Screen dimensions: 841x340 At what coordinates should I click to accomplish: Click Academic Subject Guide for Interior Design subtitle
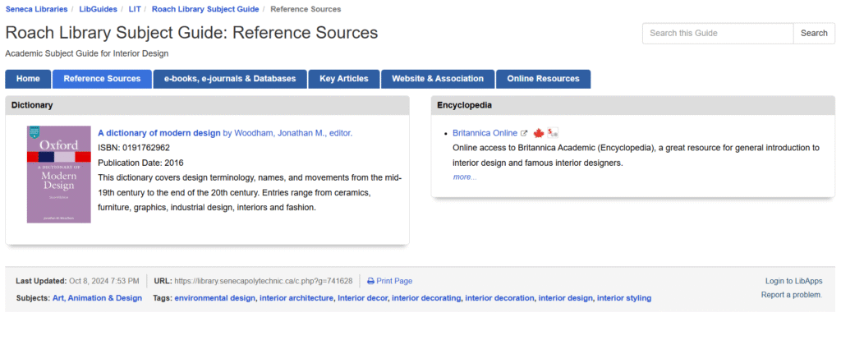pyautogui.click(x=87, y=53)
